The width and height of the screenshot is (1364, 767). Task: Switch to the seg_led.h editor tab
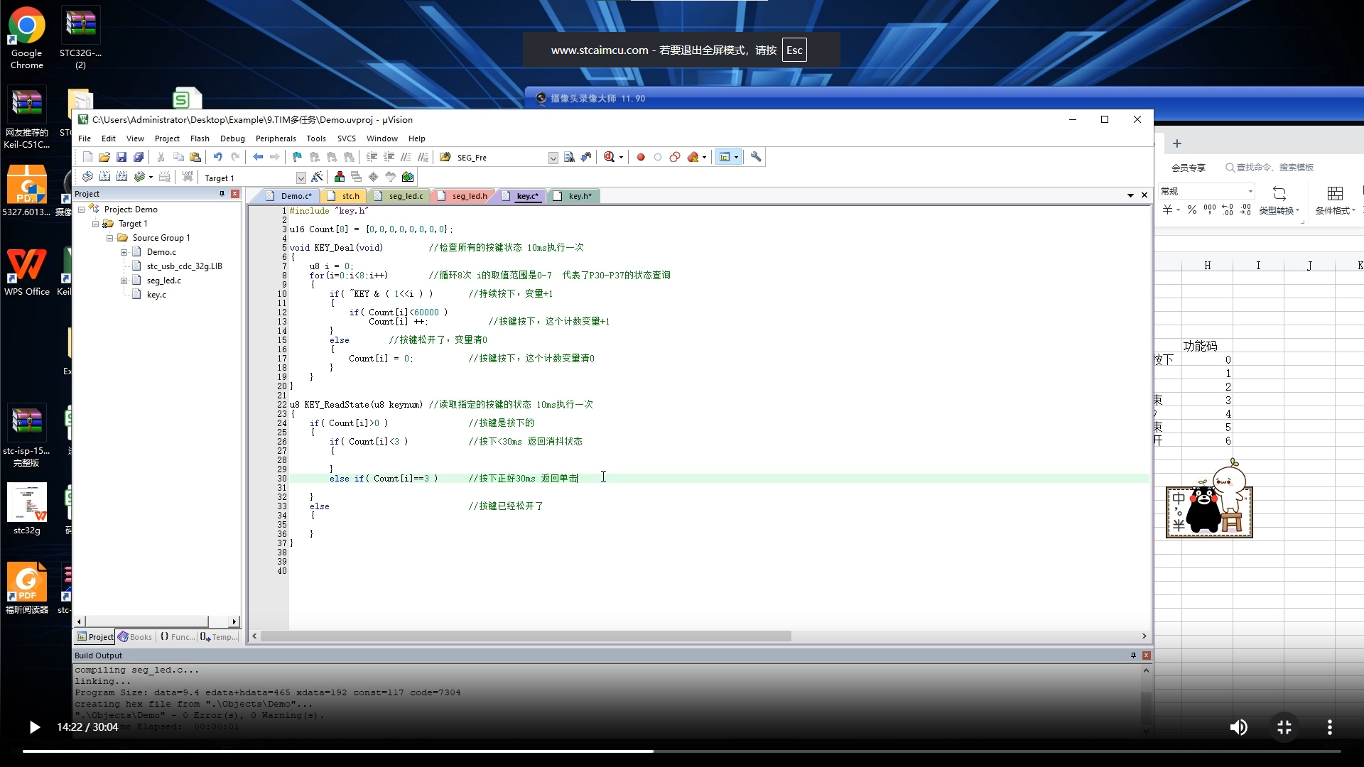(463, 196)
